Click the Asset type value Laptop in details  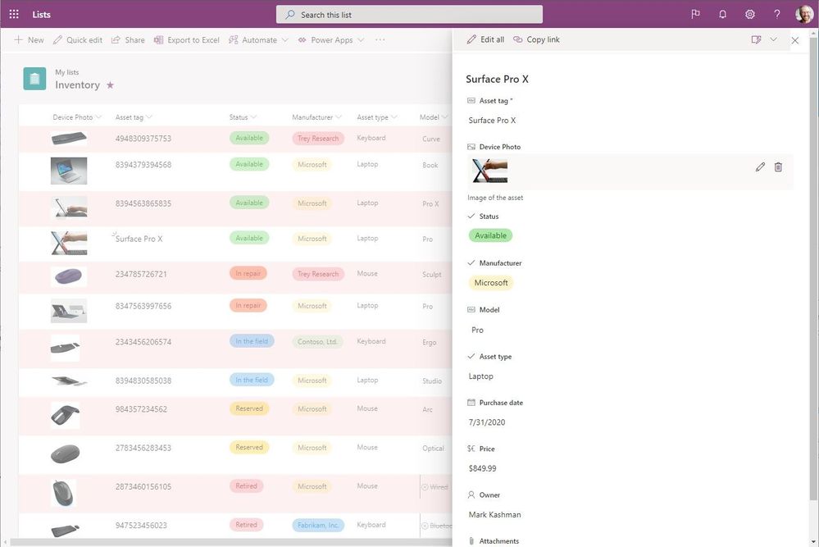481,376
